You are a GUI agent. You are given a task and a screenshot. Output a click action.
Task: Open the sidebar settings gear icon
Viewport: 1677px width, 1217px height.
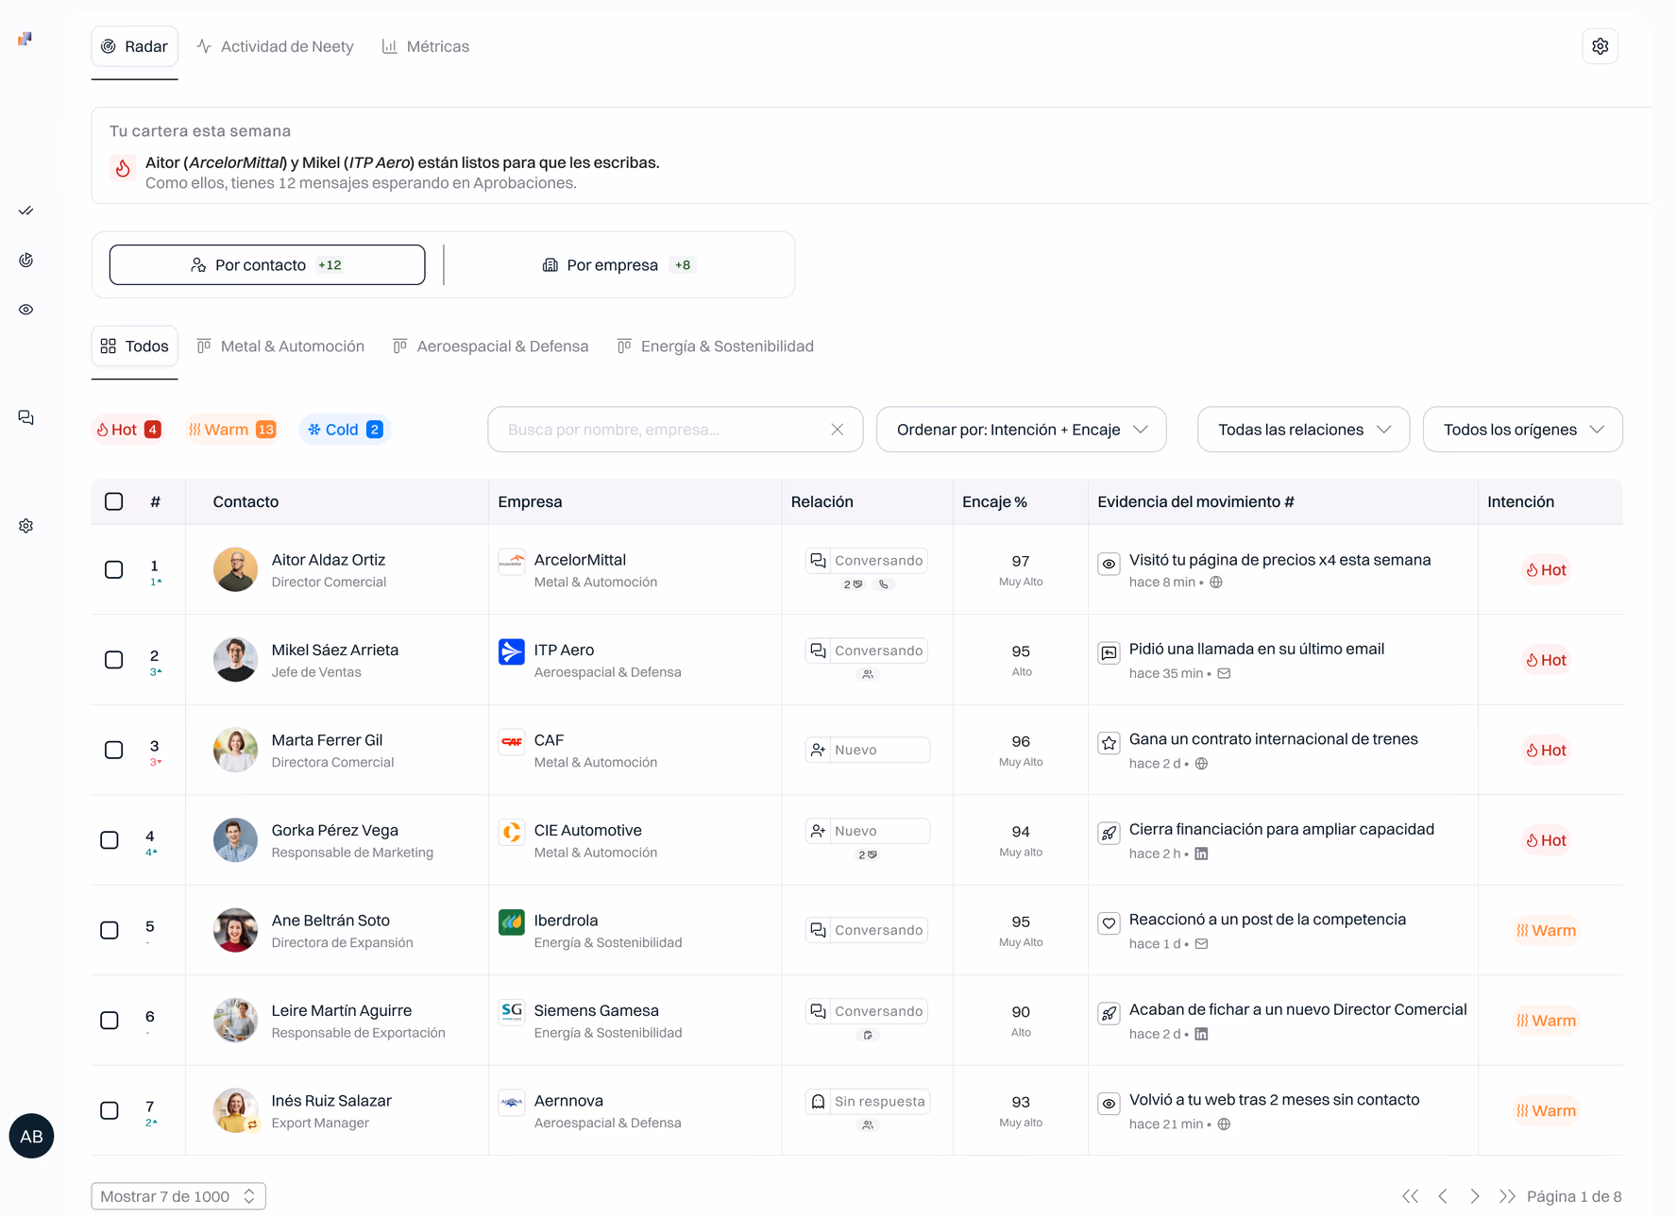click(26, 526)
